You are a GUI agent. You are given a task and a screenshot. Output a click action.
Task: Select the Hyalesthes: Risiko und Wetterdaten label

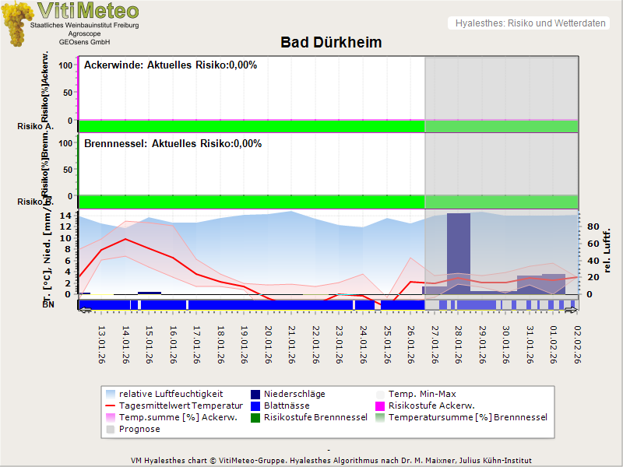(x=530, y=23)
